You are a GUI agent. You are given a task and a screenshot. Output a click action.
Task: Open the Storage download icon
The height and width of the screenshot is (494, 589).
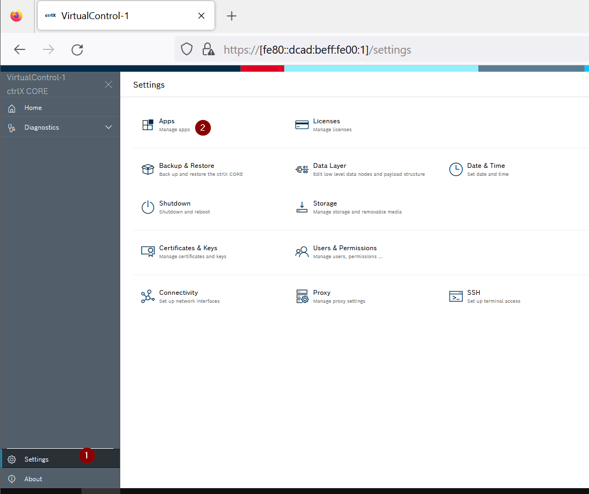tap(302, 207)
